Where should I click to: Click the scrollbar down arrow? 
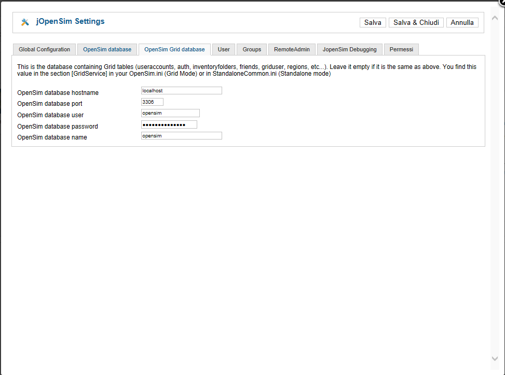point(495,358)
